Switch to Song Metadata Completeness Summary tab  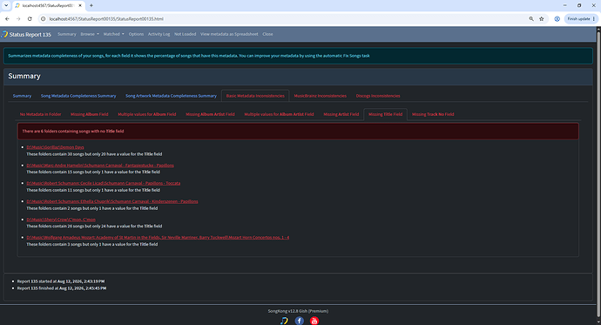[x=78, y=96]
